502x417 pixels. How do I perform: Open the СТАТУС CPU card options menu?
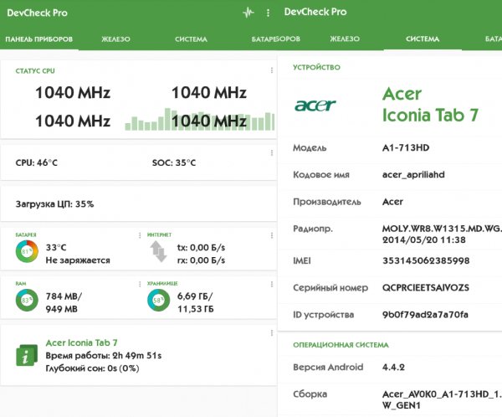[272, 70]
